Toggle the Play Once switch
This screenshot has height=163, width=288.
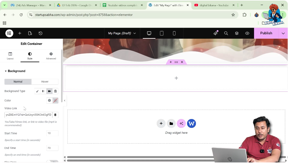[52, 162]
